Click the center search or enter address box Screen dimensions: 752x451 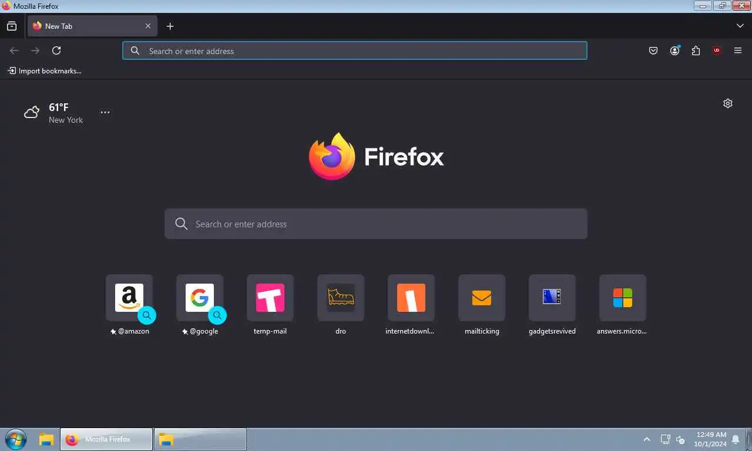pos(376,224)
